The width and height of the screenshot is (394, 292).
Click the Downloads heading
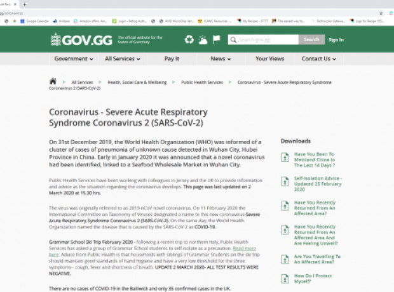[295, 141]
